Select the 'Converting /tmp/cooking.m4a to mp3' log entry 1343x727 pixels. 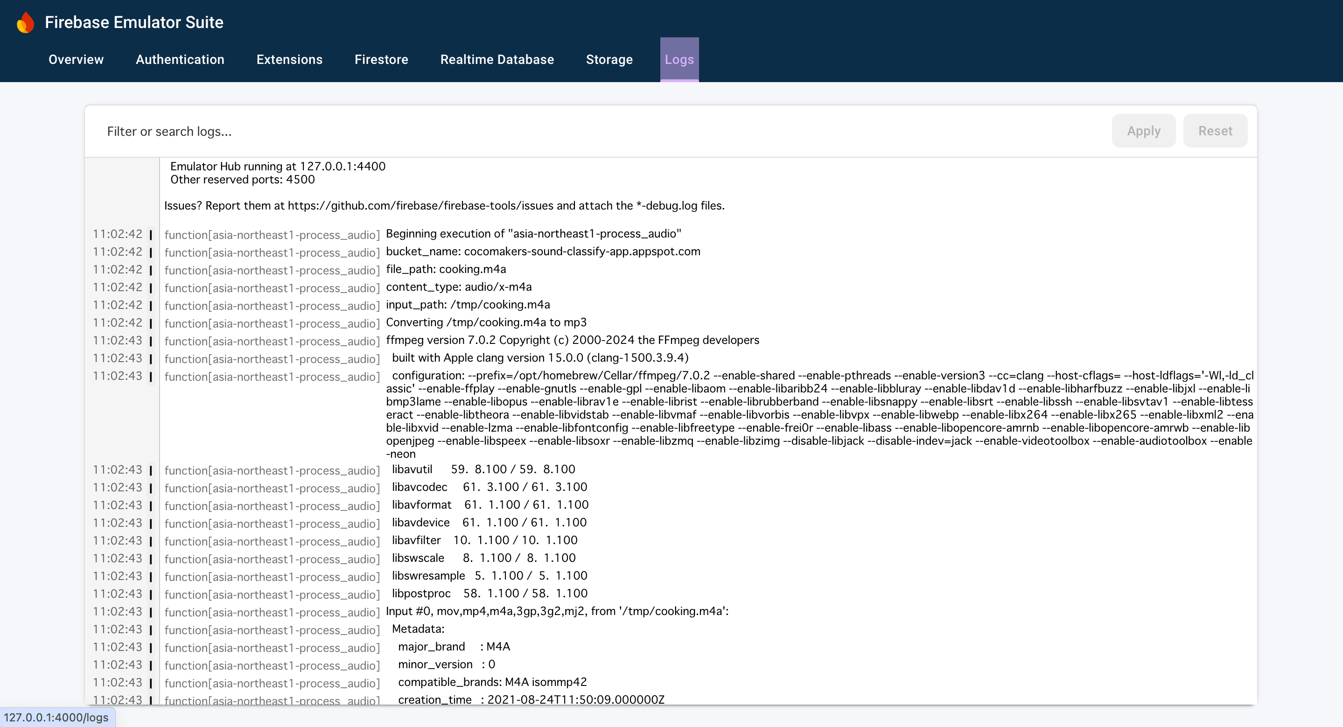[486, 322]
